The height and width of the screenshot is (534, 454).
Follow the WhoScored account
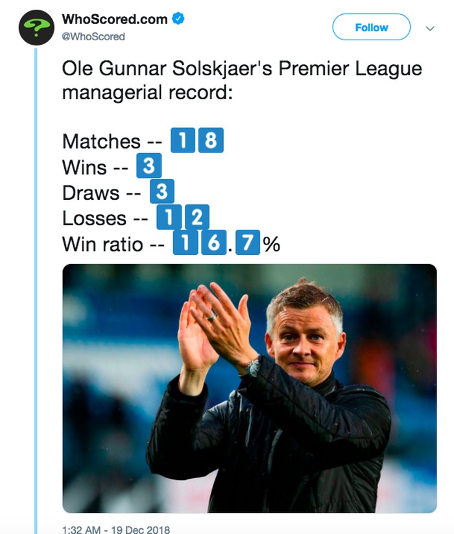pos(371,28)
